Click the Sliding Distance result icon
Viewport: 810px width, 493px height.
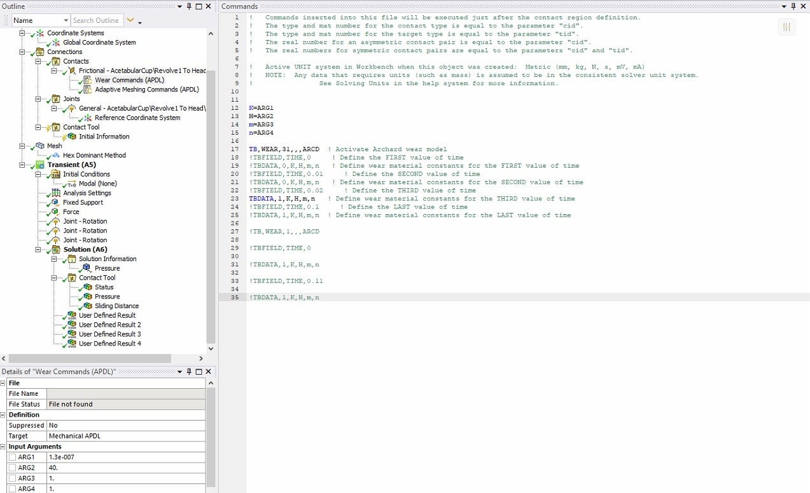[x=88, y=306]
